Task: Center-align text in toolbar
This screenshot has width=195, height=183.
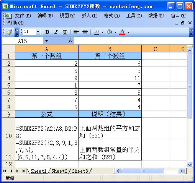Action: coord(85,32)
